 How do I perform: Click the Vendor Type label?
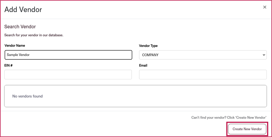point(148,46)
